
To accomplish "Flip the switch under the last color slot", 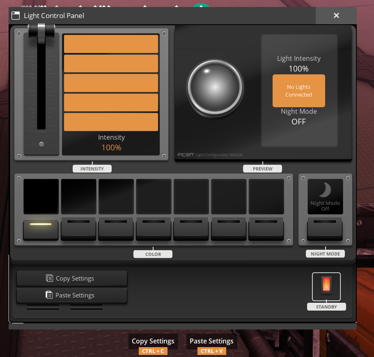I will pyautogui.click(x=266, y=228).
